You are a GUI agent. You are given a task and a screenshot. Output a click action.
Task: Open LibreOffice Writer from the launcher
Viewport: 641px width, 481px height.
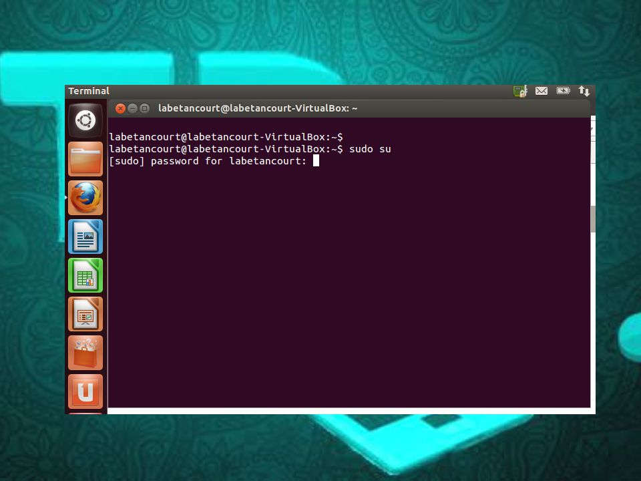(x=85, y=236)
